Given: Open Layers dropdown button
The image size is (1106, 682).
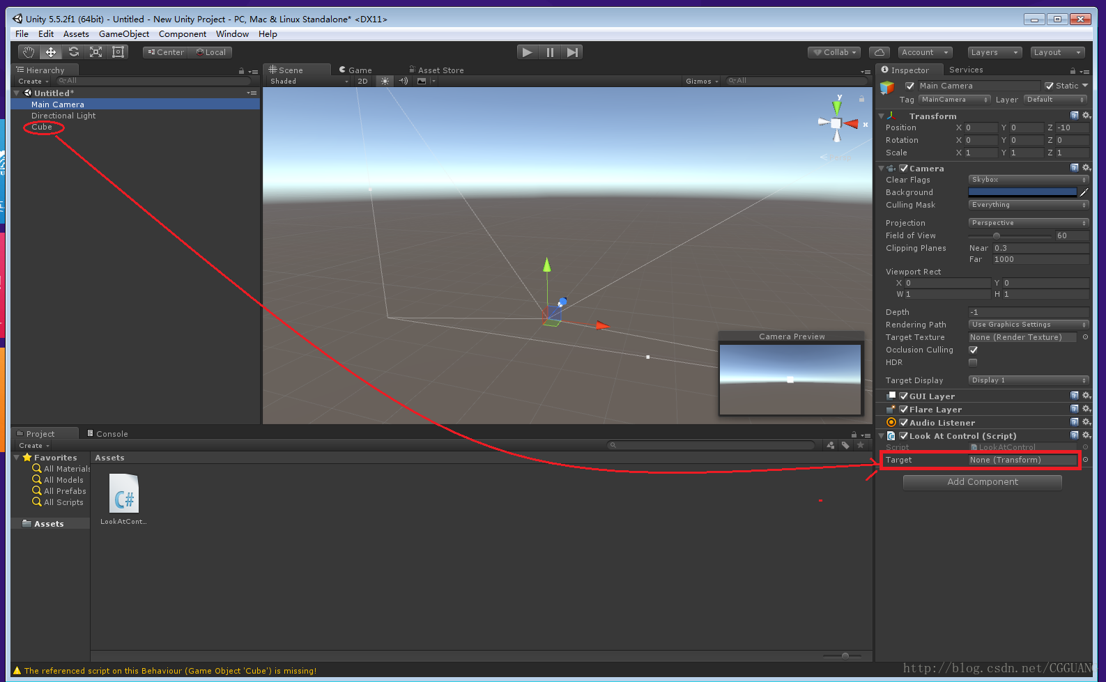Looking at the screenshot, I should coord(995,52).
